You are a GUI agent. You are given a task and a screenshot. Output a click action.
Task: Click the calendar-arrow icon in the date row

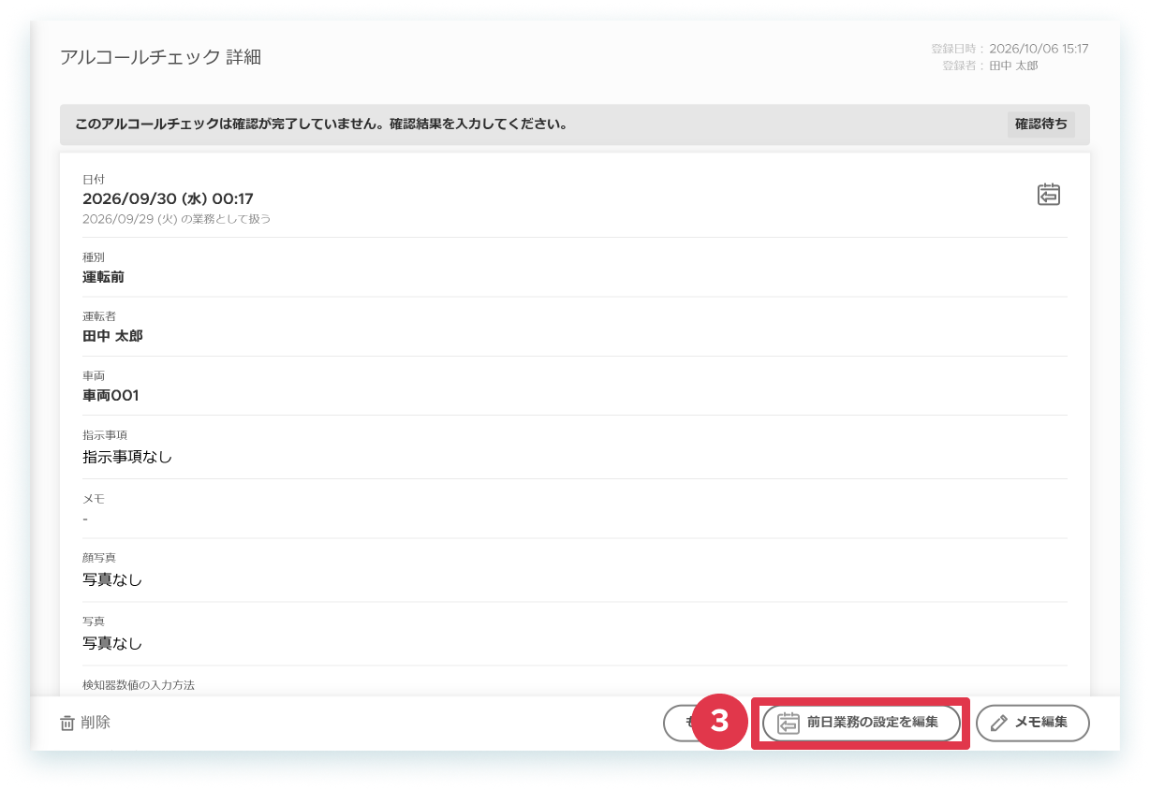pyautogui.click(x=1049, y=195)
